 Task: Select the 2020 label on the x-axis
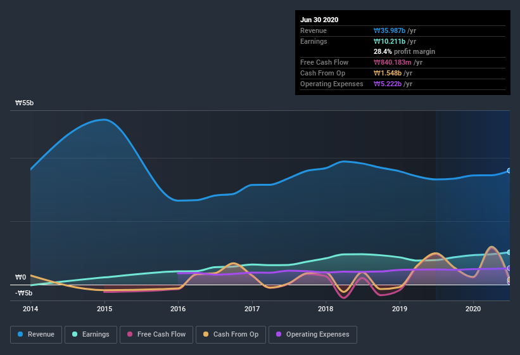coord(473,309)
